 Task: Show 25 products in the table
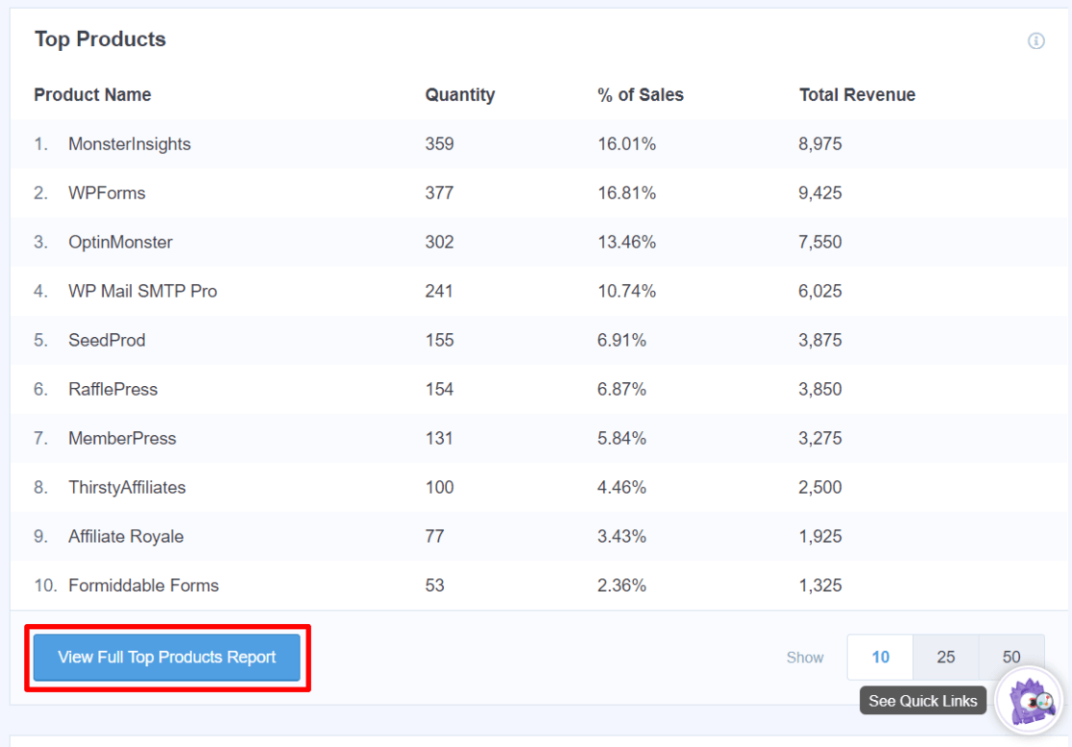click(x=946, y=657)
